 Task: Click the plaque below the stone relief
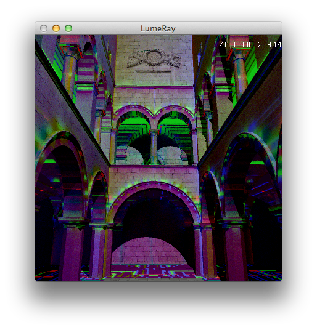pos(153,77)
